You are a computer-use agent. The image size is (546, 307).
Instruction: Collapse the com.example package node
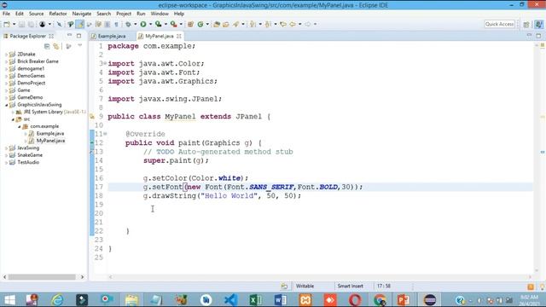20,126
